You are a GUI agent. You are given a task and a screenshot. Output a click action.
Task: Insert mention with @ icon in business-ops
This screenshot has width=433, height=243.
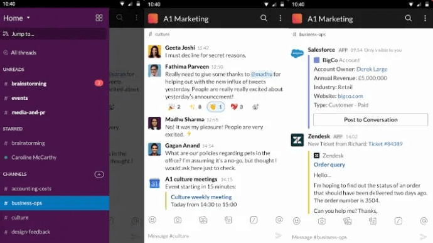pos(424,221)
